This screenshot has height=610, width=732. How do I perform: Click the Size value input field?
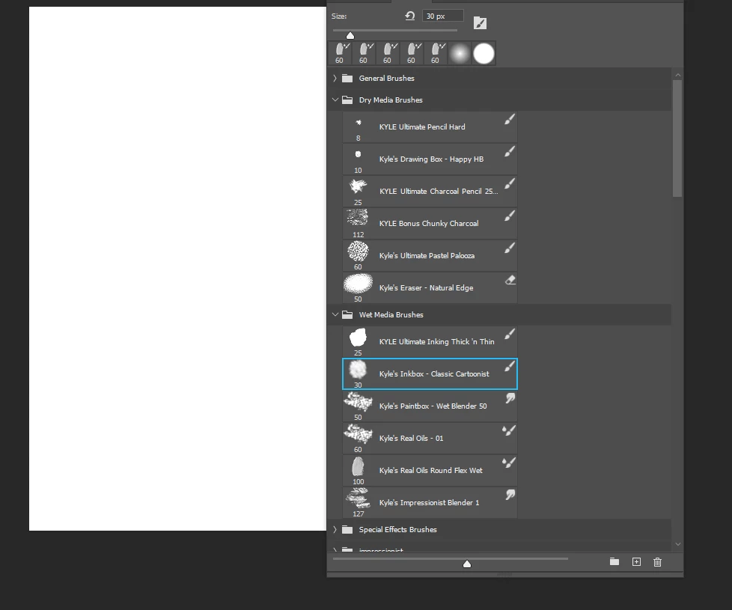coord(442,16)
